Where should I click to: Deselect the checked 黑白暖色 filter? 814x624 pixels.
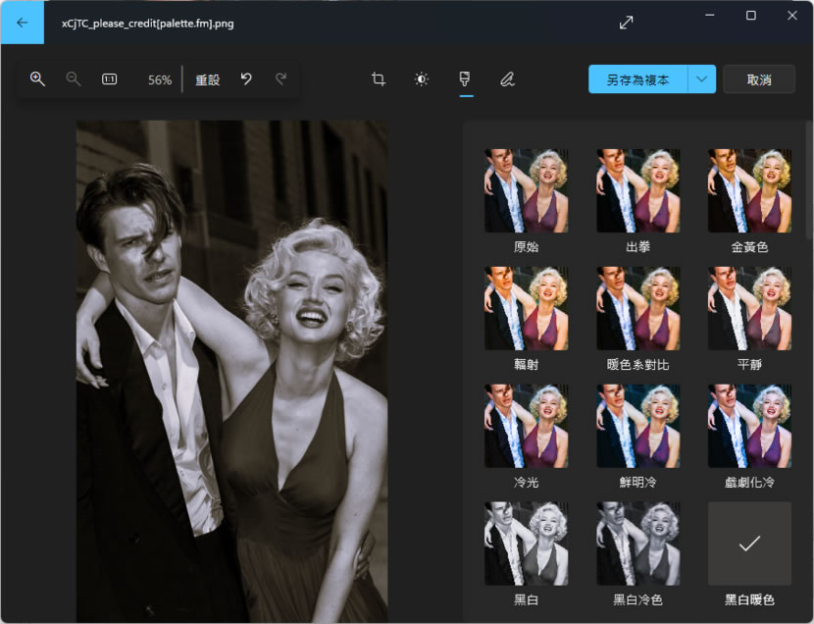[x=749, y=544]
